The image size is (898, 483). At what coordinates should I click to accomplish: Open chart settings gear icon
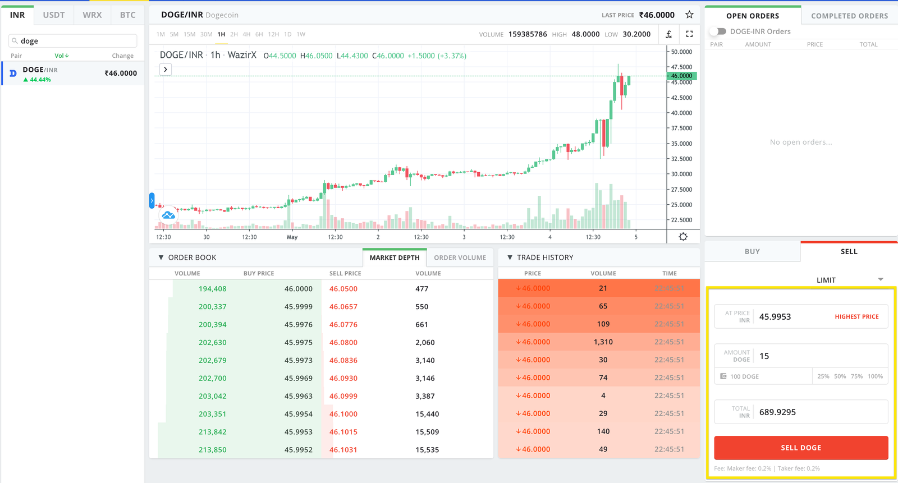pyautogui.click(x=683, y=237)
